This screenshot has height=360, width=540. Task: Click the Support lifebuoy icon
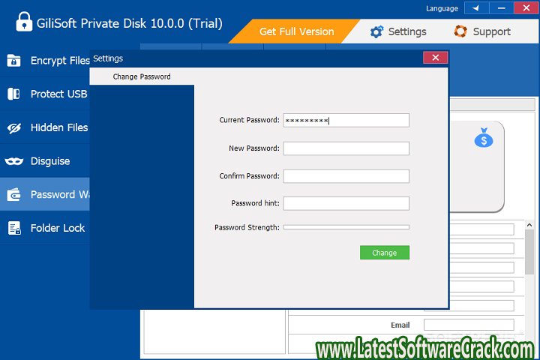coord(460,31)
